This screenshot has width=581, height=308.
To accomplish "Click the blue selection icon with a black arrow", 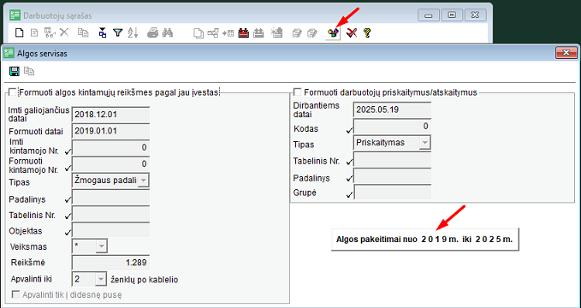I will coord(103,33).
